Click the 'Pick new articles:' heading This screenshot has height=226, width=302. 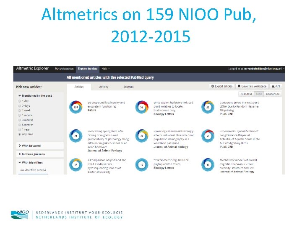tap(29, 87)
